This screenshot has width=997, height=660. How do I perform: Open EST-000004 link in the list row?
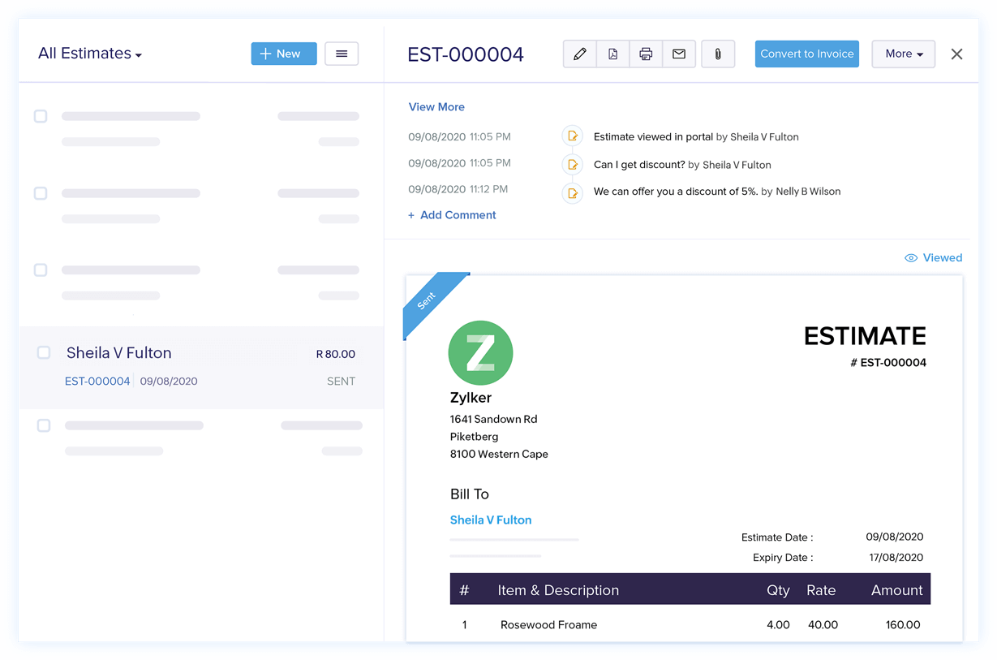click(97, 382)
